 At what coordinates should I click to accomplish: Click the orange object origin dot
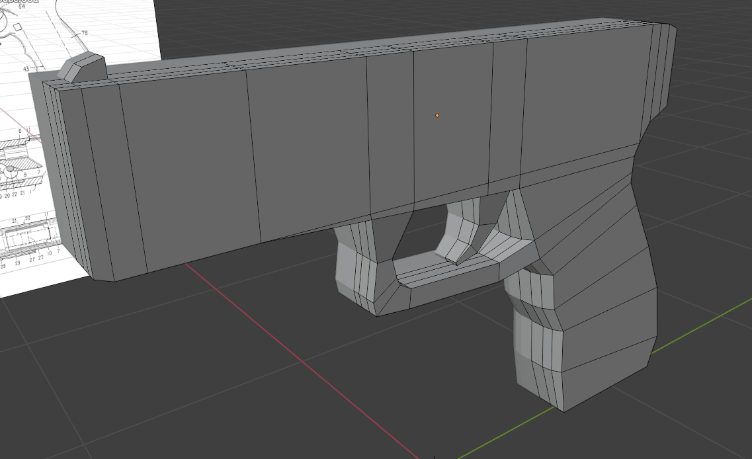(x=437, y=116)
